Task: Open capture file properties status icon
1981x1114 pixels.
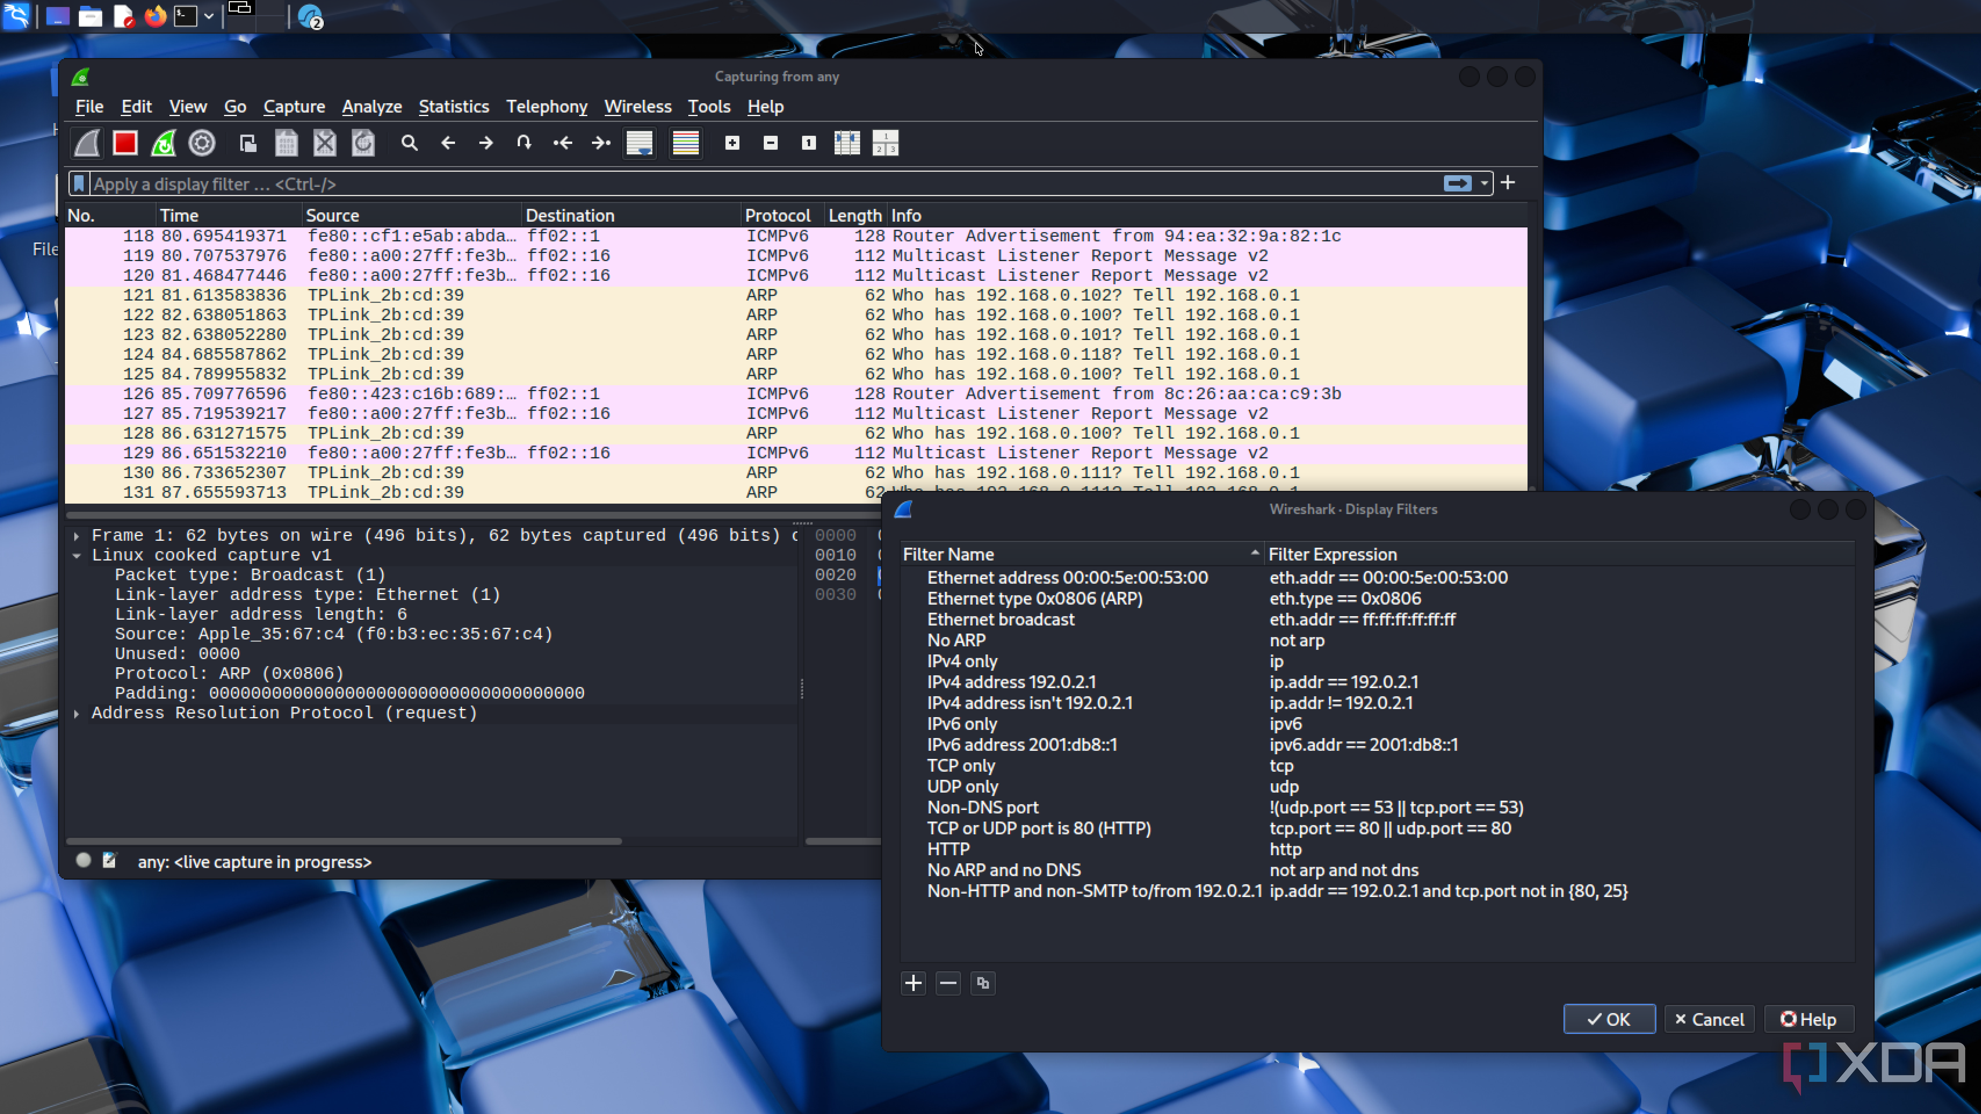Action: pyautogui.click(x=110, y=861)
